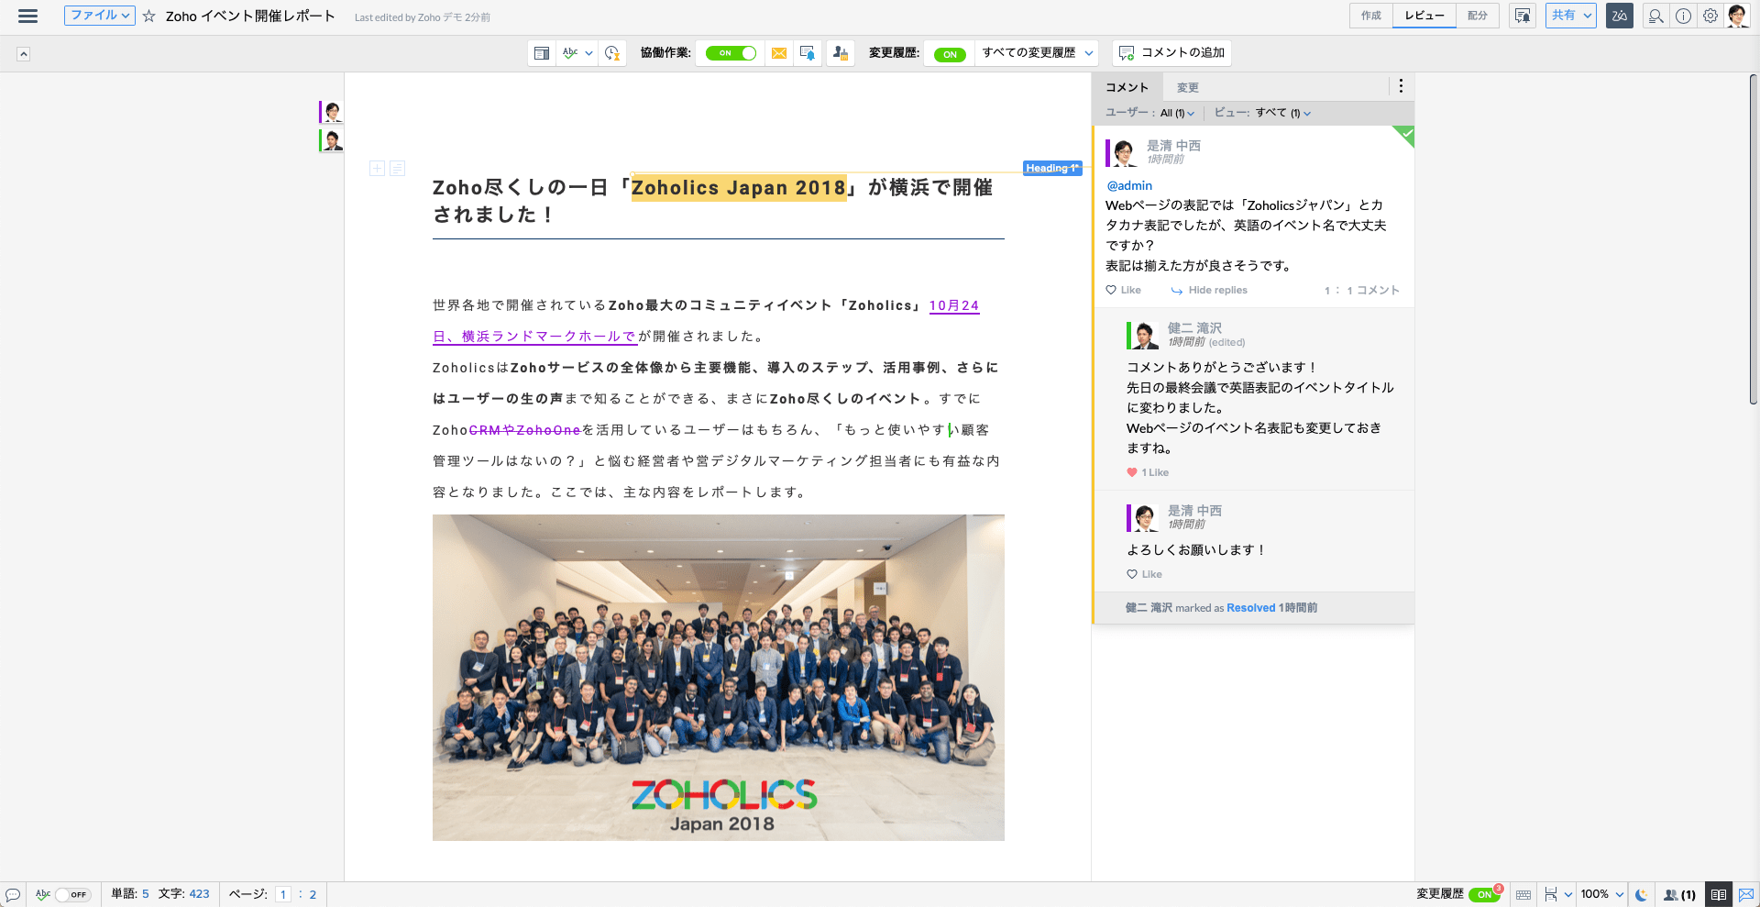Click the lock collaborators icon
Screen dimensions: 1760x907
841,53
